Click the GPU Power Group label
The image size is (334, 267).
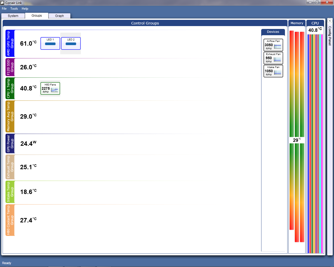click(10, 144)
